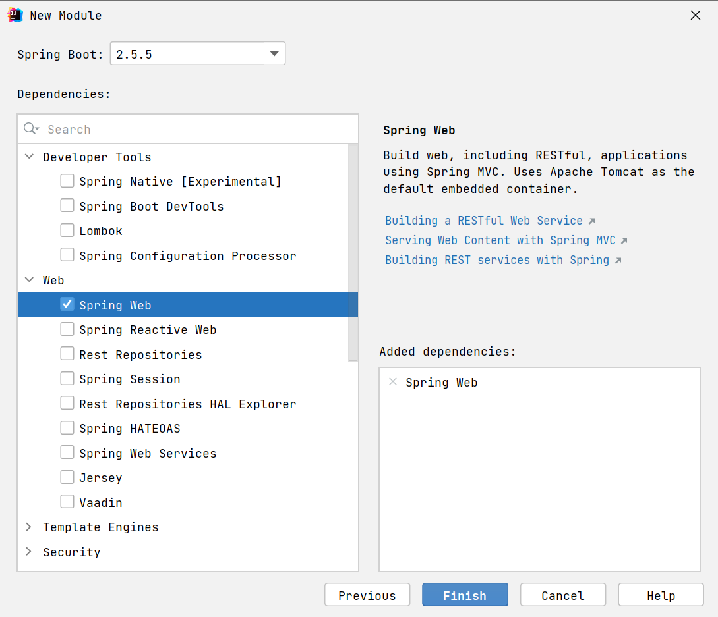This screenshot has height=617, width=718.
Task: Enable Spring Configuration Processor checkbox
Action: pyautogui.click(x=67, y=255)
